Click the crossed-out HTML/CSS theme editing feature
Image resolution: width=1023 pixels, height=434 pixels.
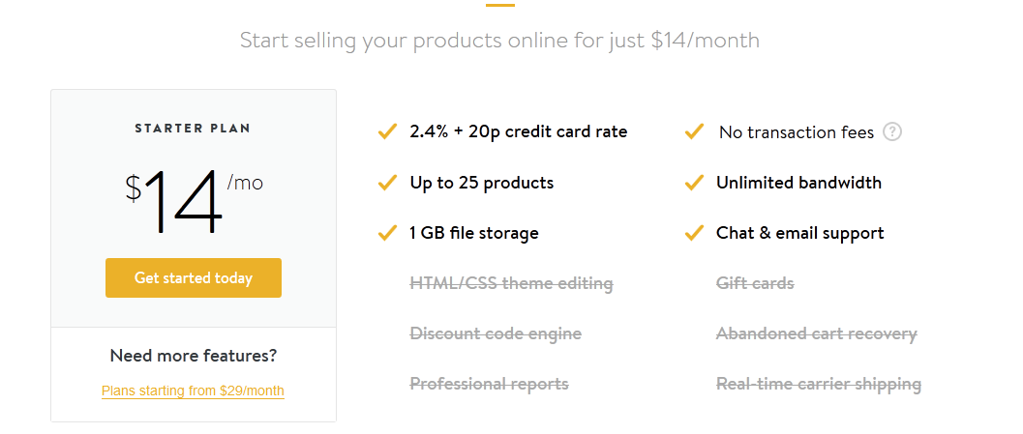pos(511,283)
